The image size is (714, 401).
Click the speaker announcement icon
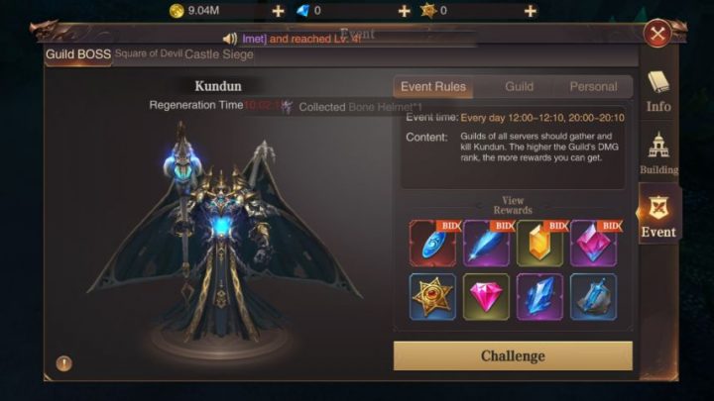(230, 39)
